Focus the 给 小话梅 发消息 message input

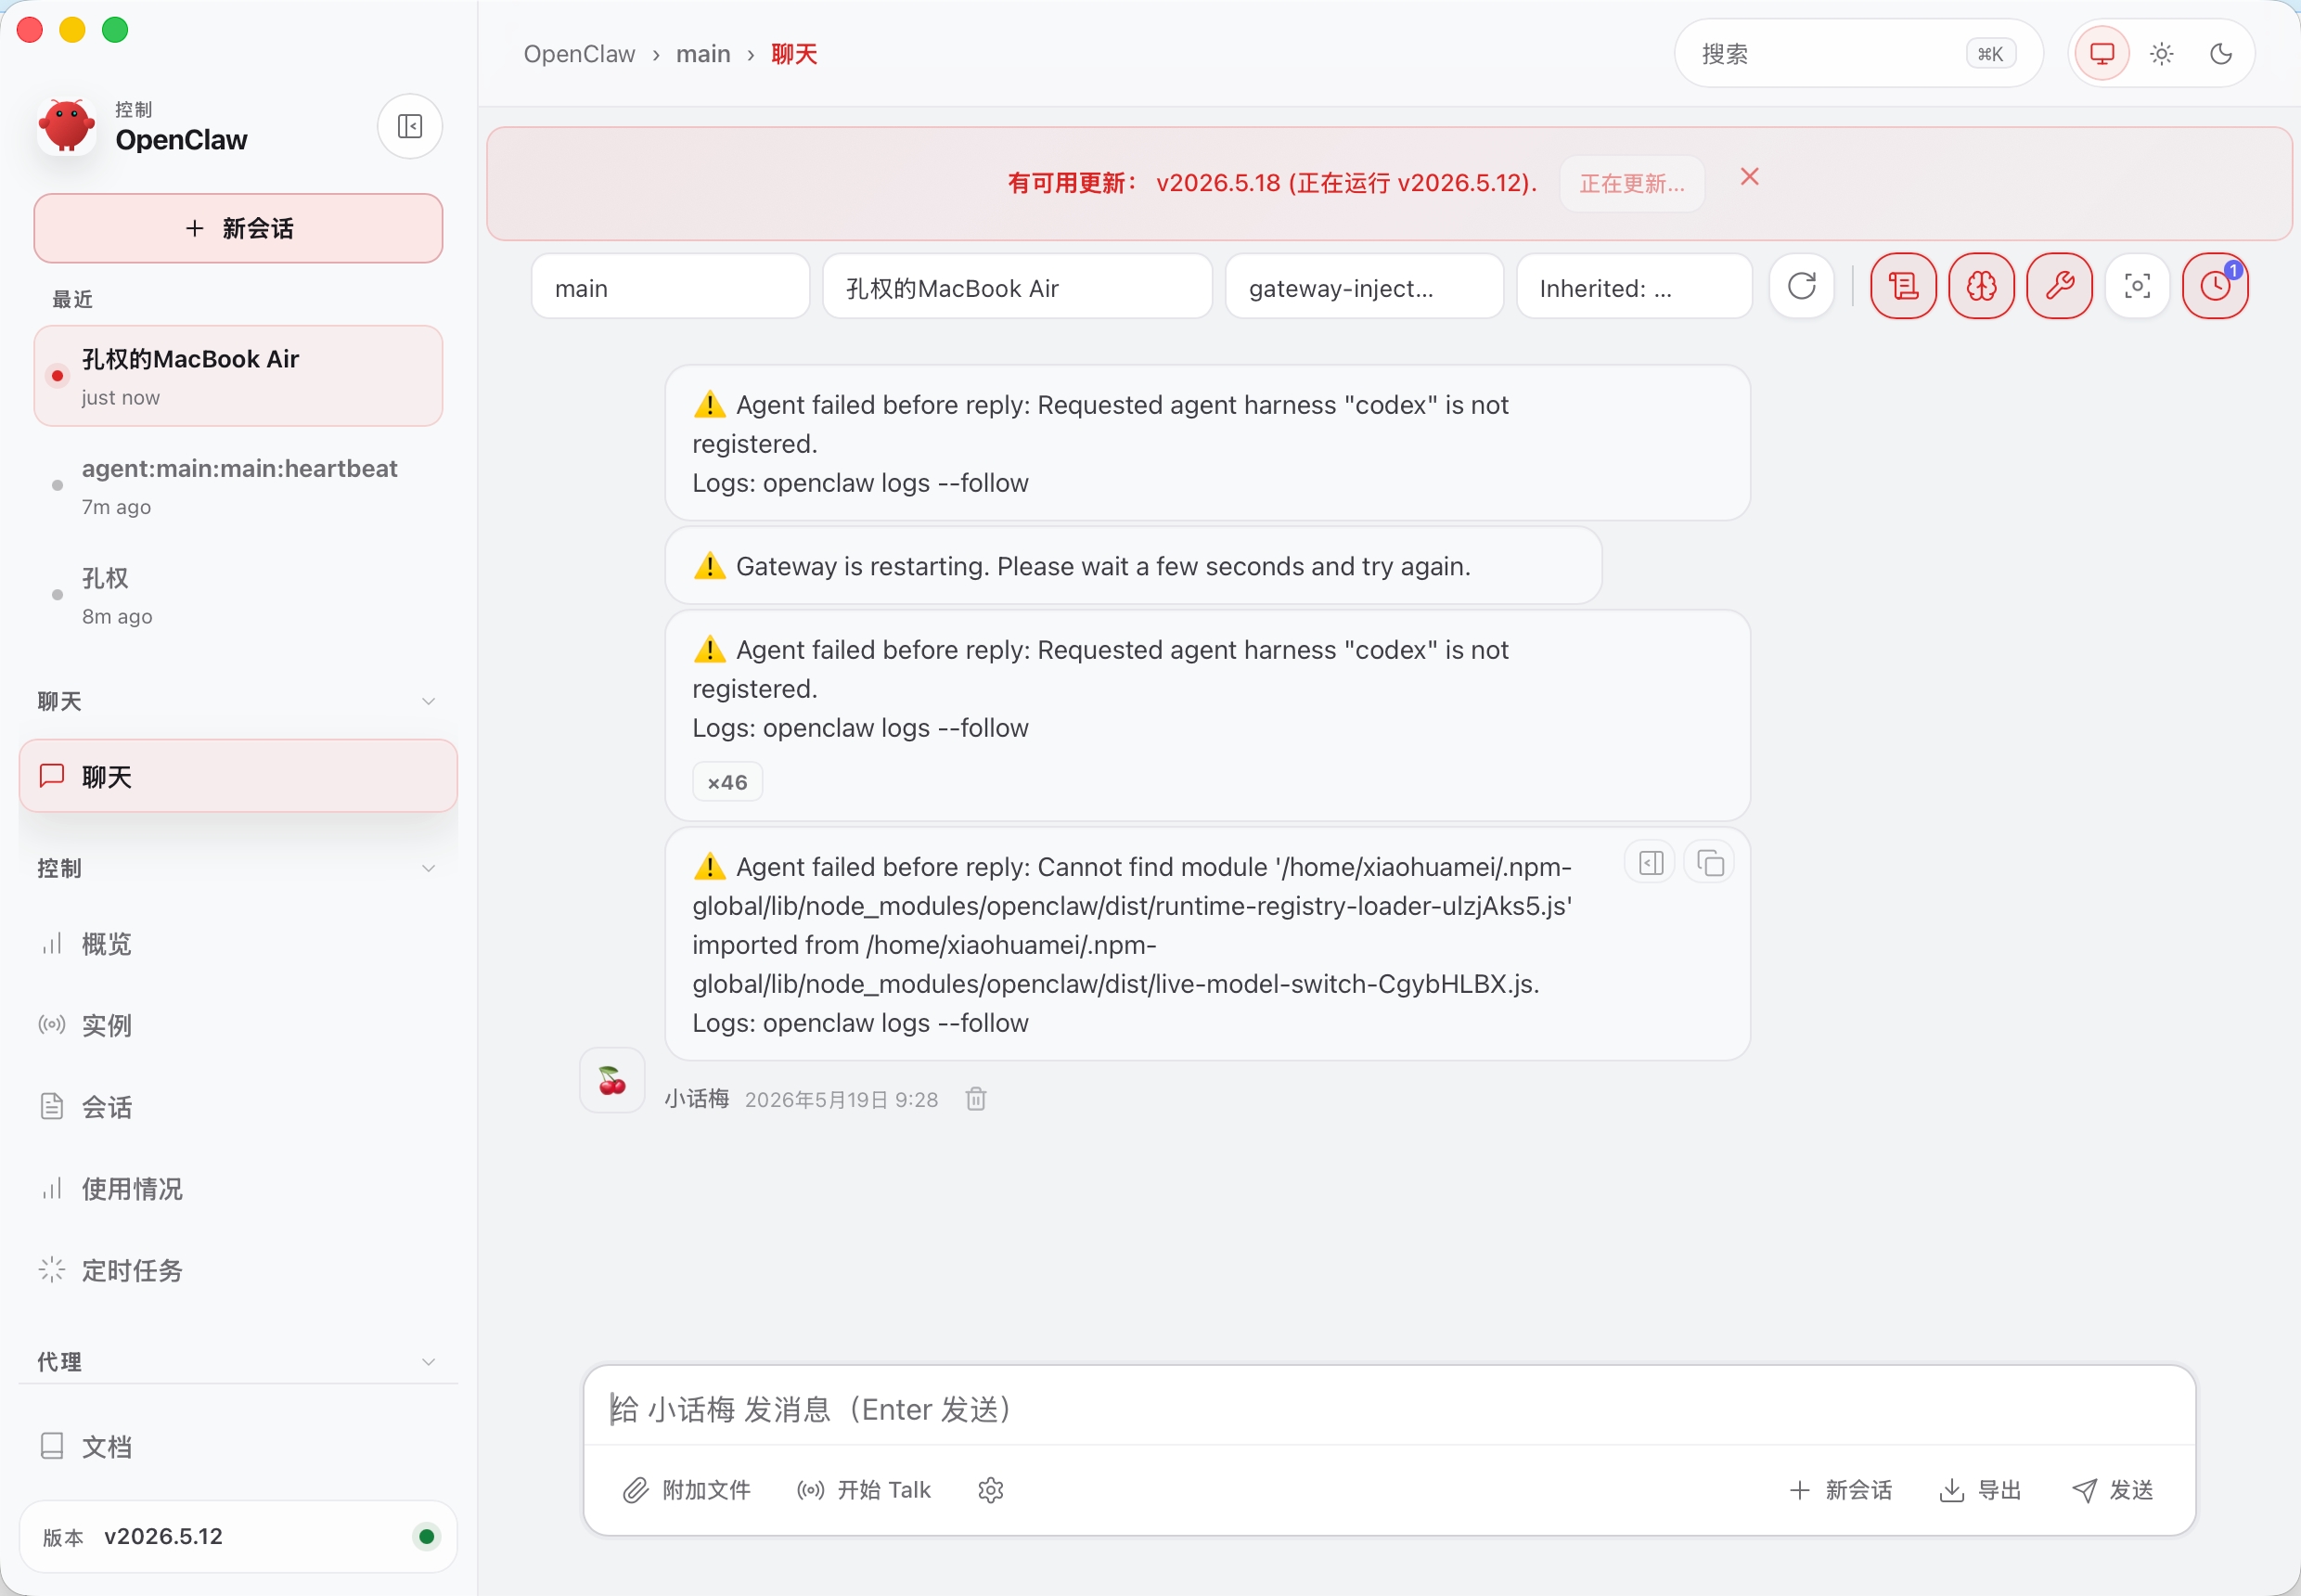(1389, 1409)
